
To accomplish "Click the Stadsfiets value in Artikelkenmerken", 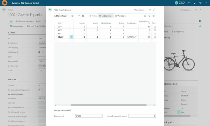I will [x=185, y=96].
